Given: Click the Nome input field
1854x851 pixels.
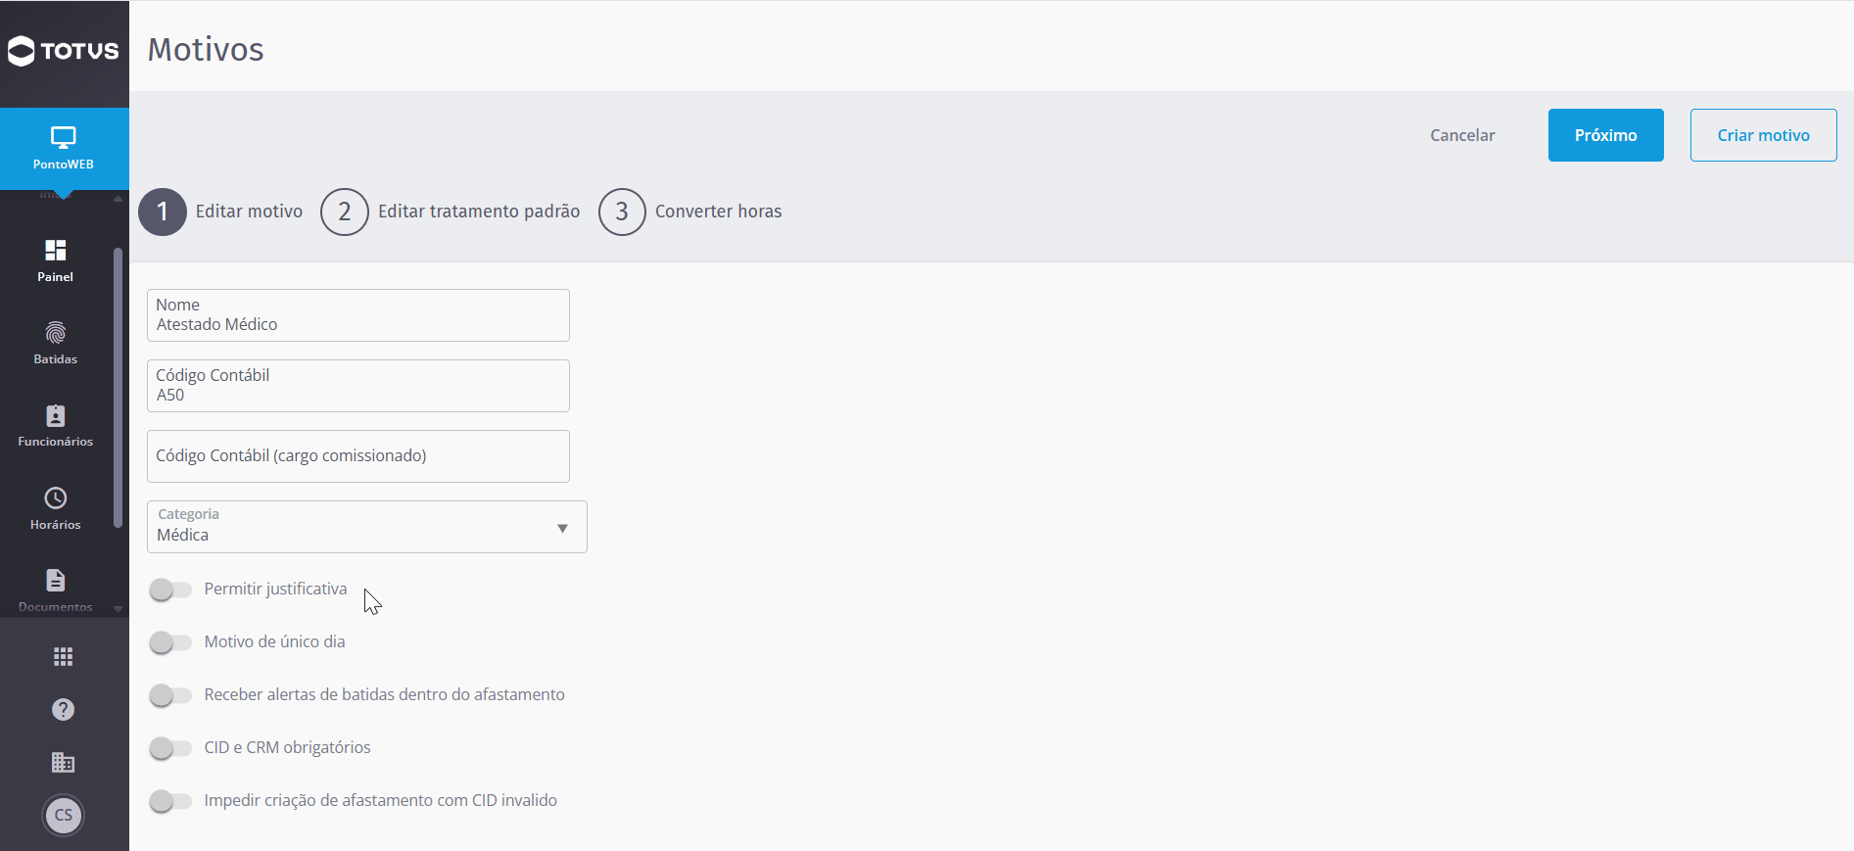Looking at the screenshot, I should [x=358, y=315].
